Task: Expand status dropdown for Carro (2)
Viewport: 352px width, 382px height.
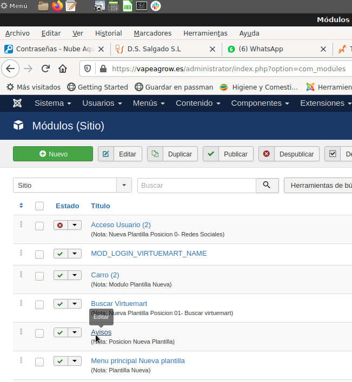Action: [x=75, y=275]
